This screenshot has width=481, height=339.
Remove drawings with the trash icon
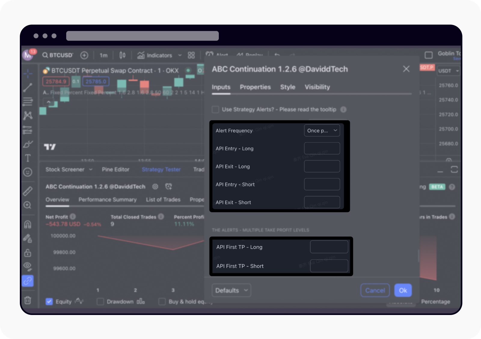point(28,300)
